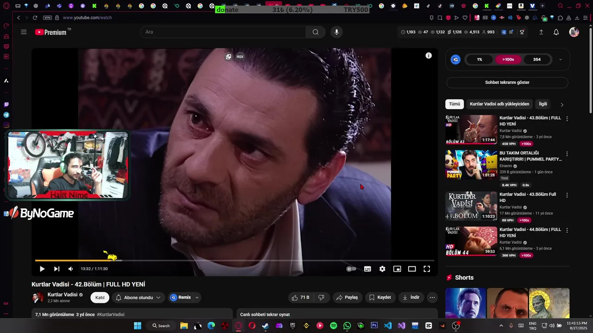
Task: Click the >100x vidIQ badge
Action: [508, 59]
